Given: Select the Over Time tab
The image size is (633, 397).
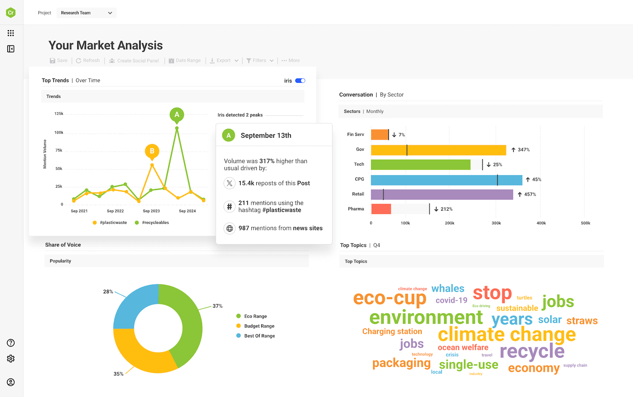Looking at the screenshot, I should [88, 80].
